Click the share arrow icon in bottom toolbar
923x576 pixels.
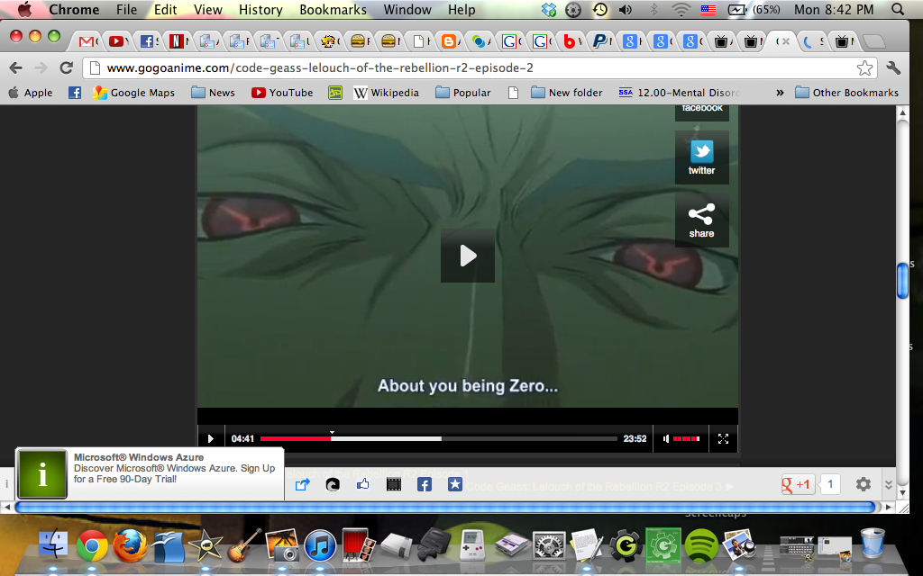point(303,484)
